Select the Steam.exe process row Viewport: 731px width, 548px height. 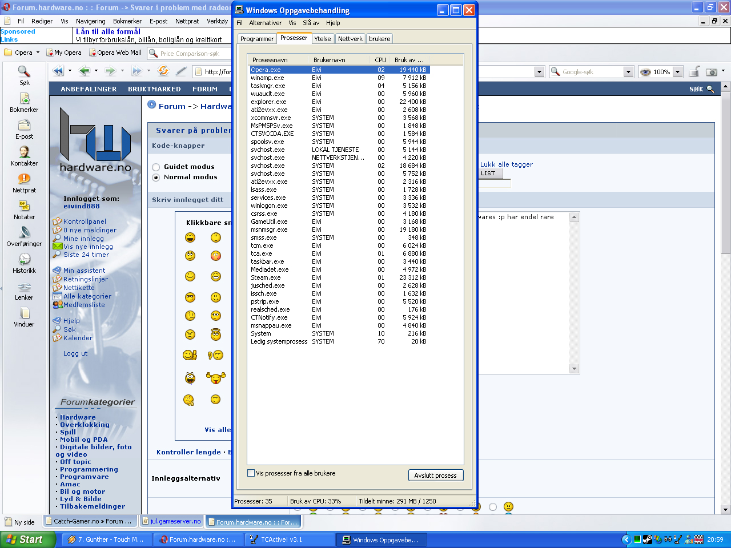[339, 277]
